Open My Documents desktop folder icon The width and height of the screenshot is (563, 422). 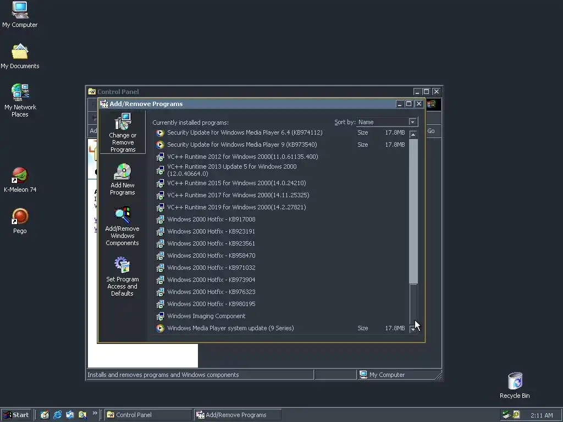tap(20, 56)
